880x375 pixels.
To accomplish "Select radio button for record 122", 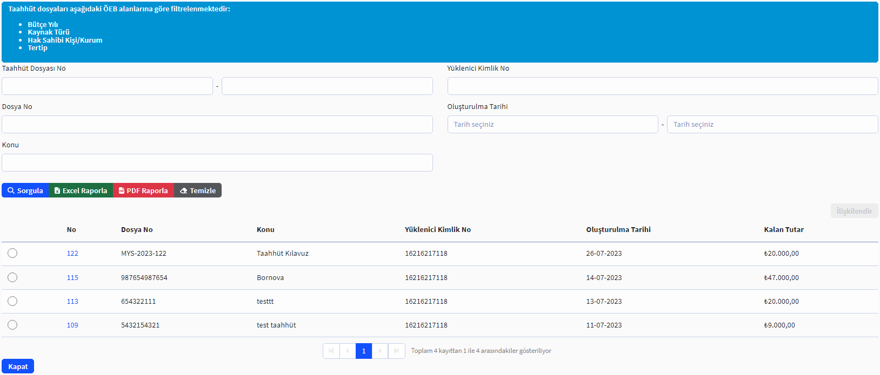I will [x=12, y=253].
